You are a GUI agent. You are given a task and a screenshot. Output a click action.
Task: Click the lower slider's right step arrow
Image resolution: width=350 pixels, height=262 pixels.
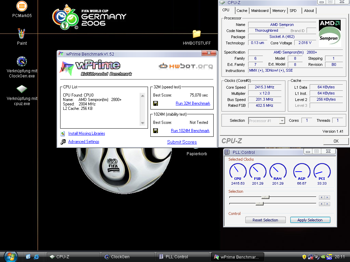pos(327,204)
